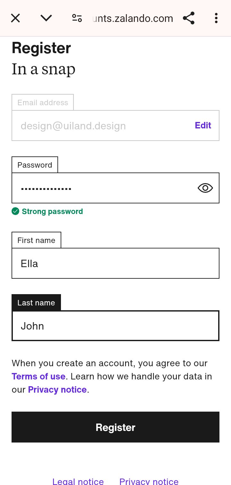
Task: Click the Last name label tab
Action: [36, 303]
